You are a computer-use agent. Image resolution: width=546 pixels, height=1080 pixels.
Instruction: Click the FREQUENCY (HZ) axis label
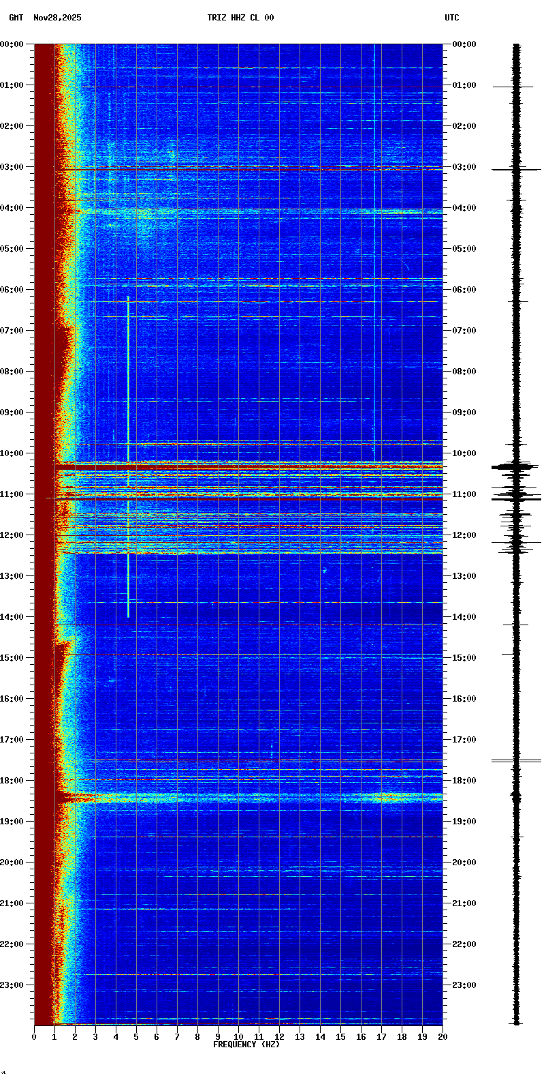click(246, 1045)
